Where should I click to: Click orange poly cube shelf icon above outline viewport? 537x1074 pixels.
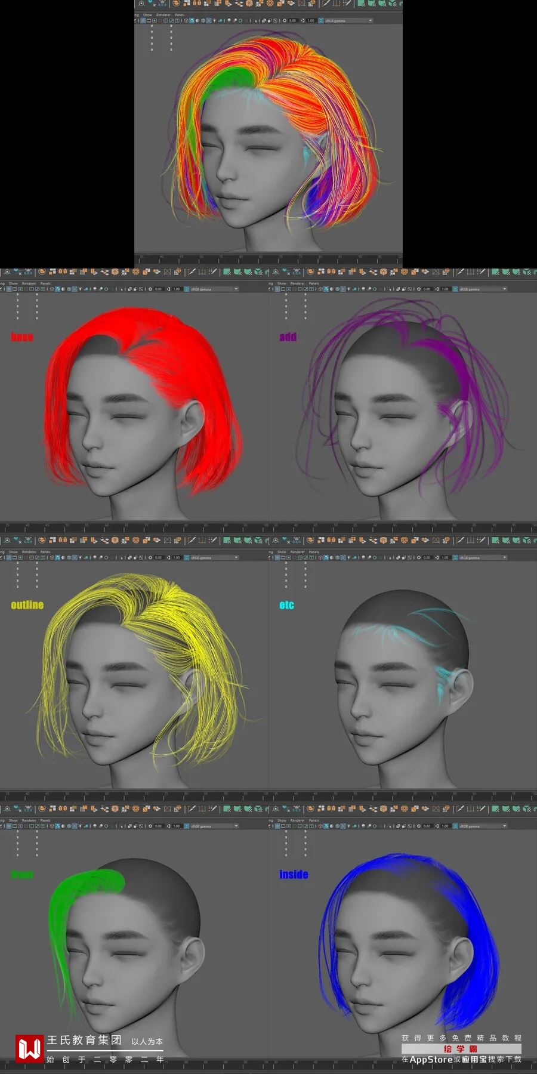point(115,540)
